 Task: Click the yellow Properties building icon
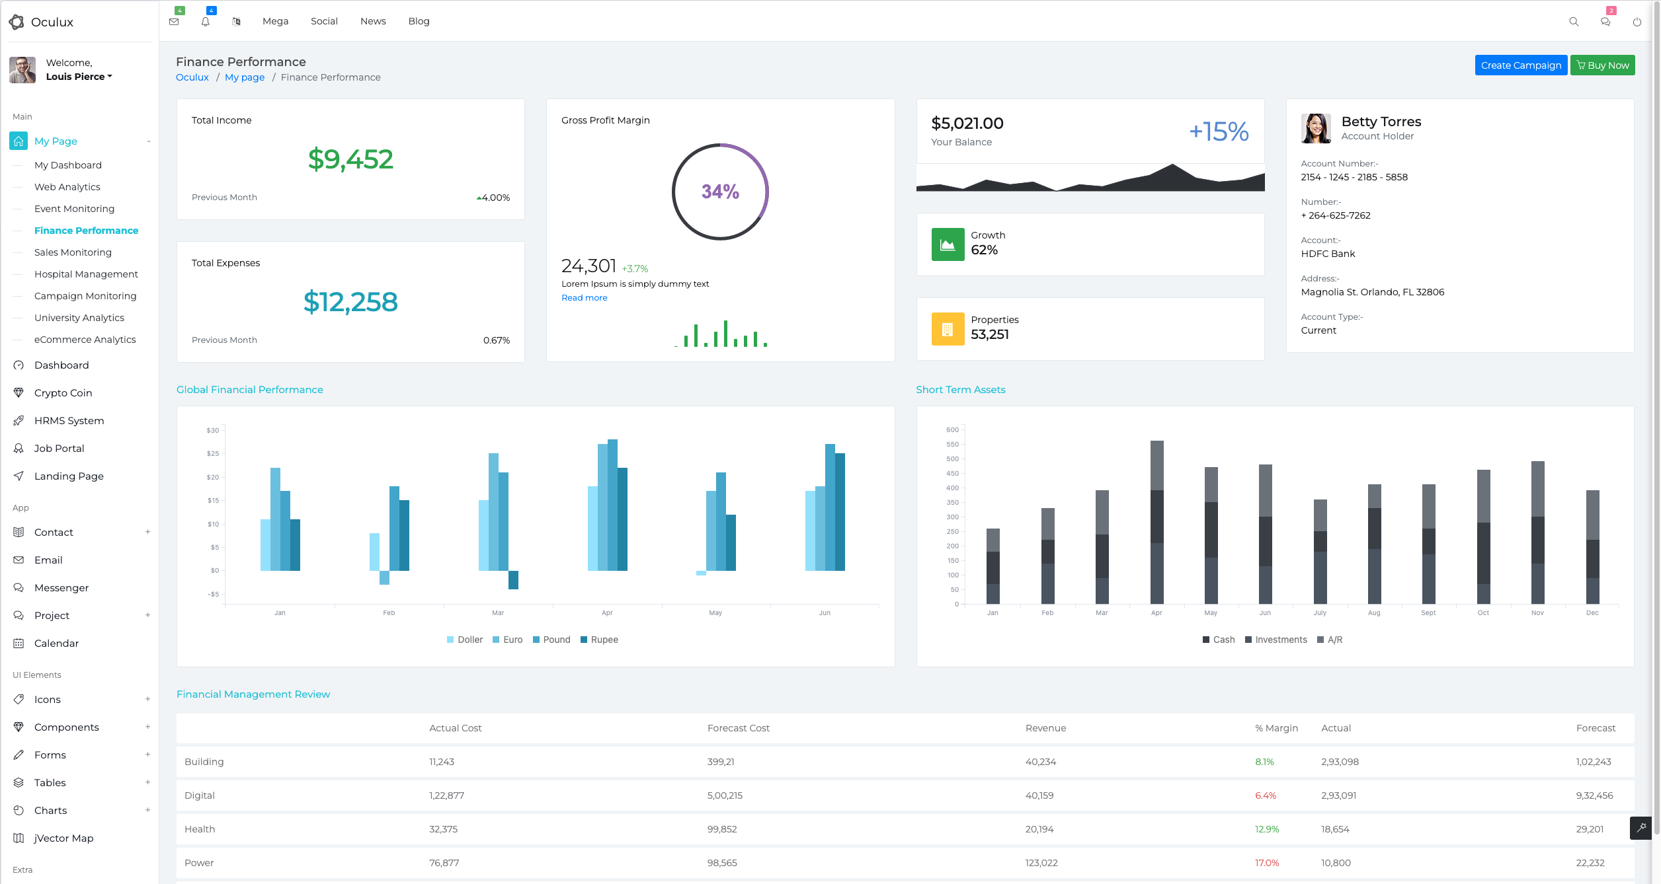(x=948, y=329)
